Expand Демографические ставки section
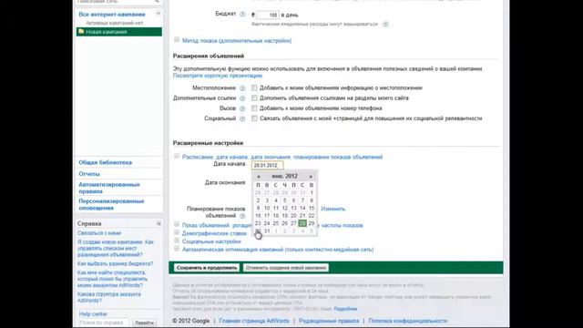This screenshot has width=583, height=328. point(177,233)
